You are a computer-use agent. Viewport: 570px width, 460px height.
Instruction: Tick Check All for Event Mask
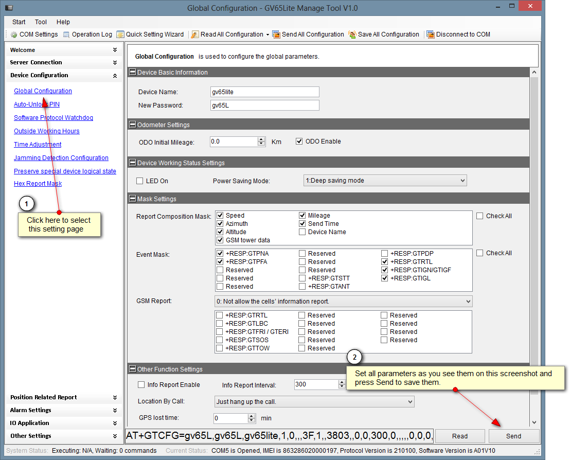tap(480, 253)
